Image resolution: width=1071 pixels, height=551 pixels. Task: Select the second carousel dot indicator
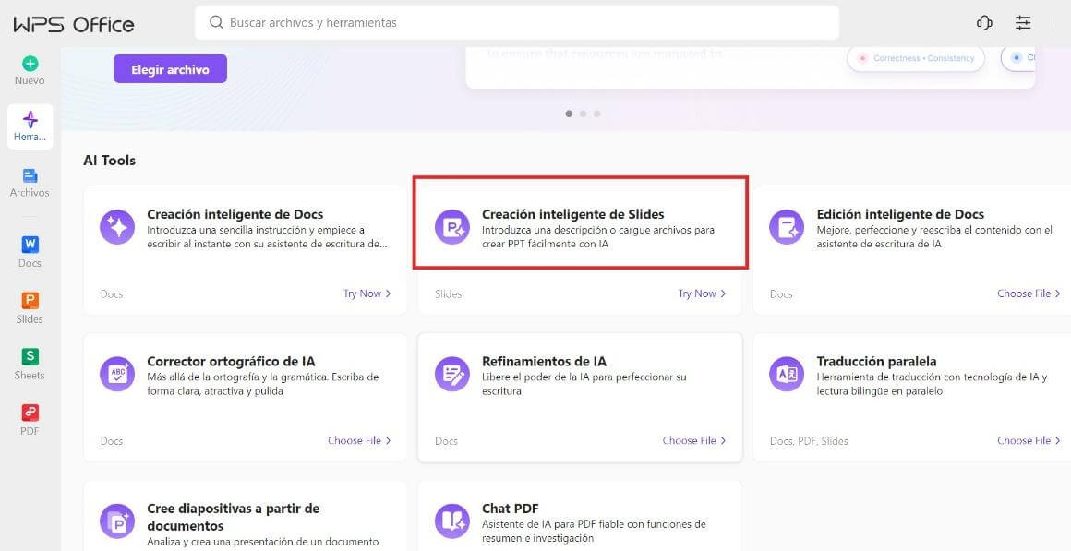(x=583, y=114)
